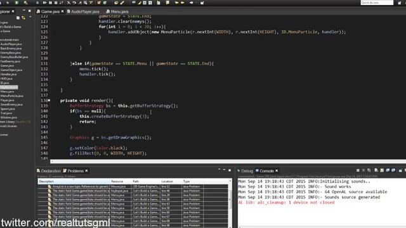Click Collapse All icon in Package Explorer
The width and height of the screenshot is (406, 228).
18,18
